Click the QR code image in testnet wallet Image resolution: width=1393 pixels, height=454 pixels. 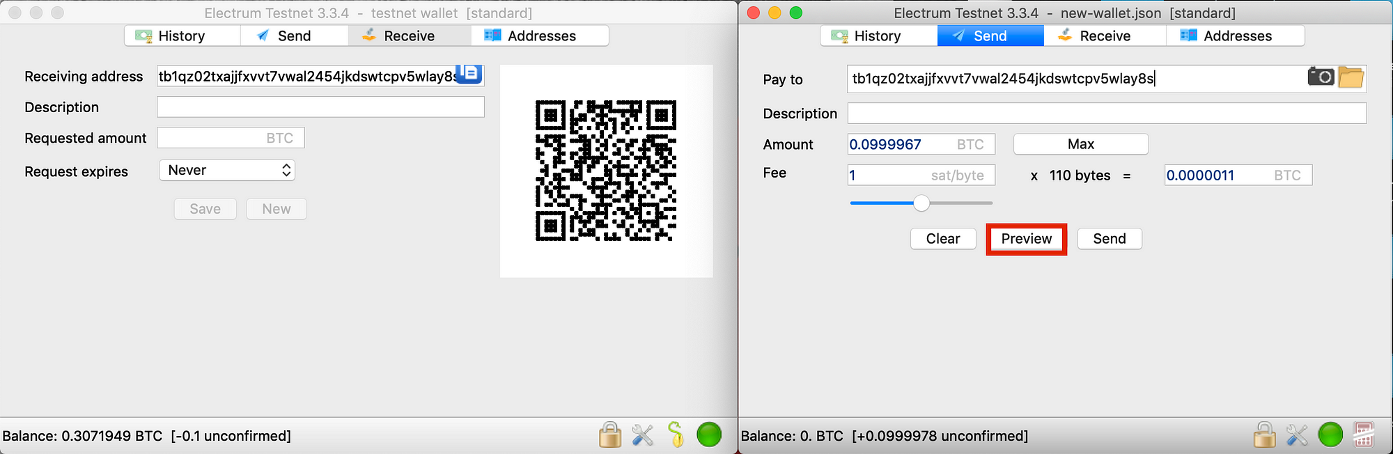tap(606, 171)
